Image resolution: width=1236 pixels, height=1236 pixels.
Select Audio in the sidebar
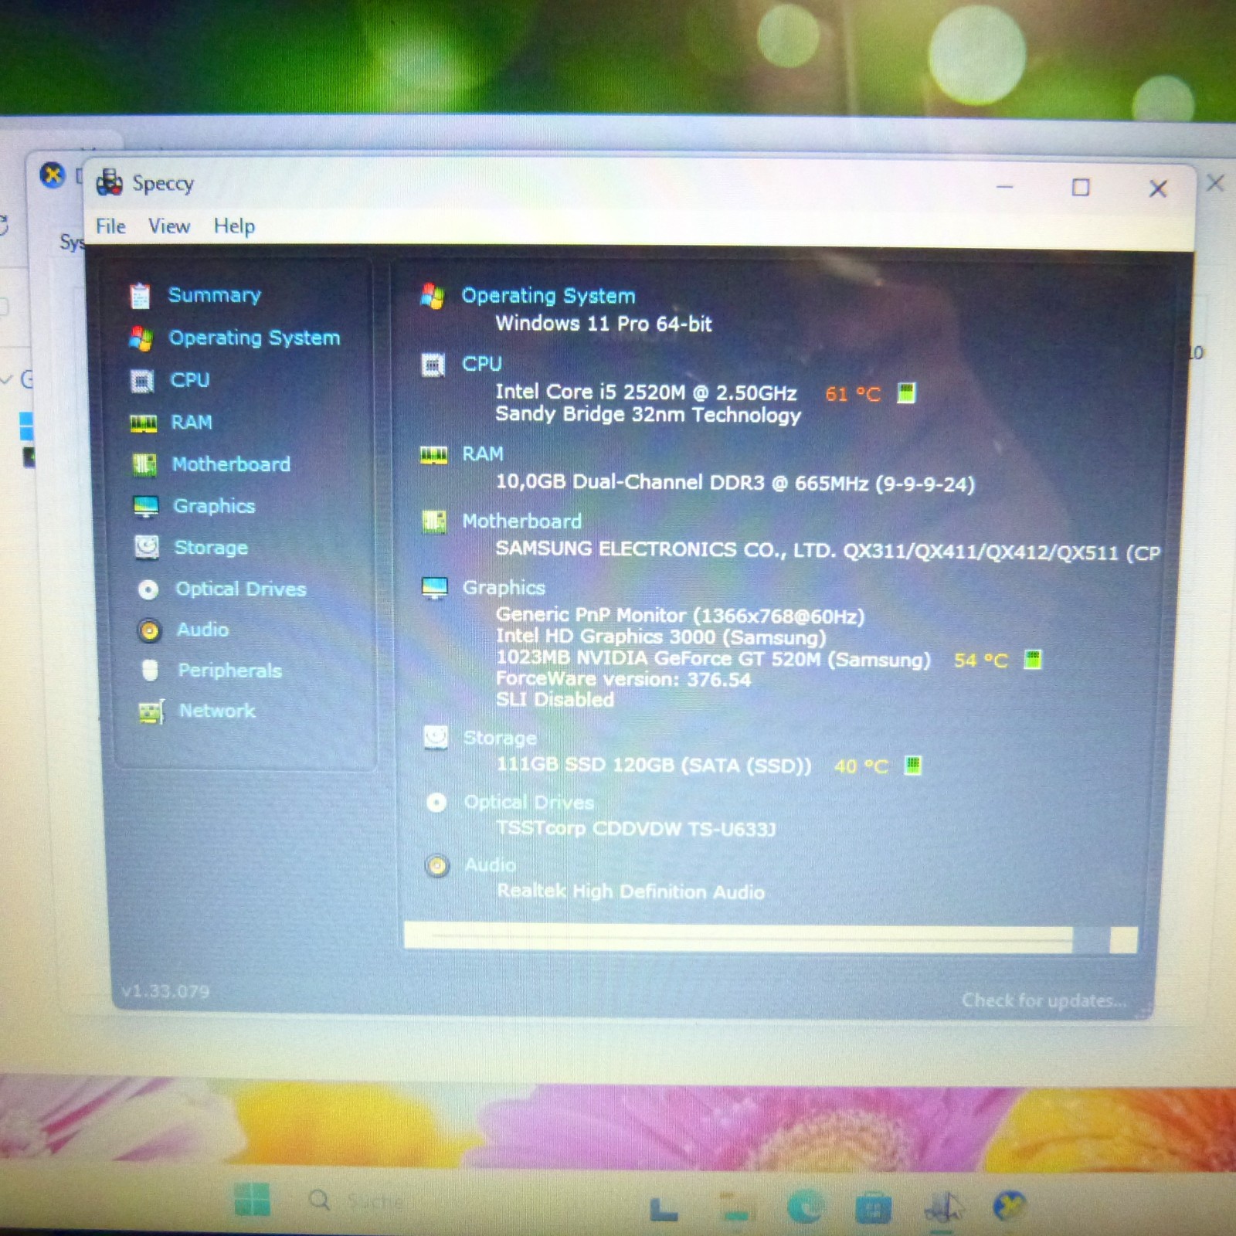[202, 630]
